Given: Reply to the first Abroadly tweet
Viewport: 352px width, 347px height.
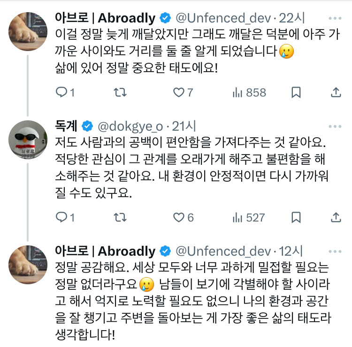Looking at the screenshot, I should [x=62, y=93].
